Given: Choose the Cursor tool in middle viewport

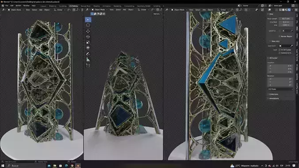Looking at the screenshot, I should (88, 25).
